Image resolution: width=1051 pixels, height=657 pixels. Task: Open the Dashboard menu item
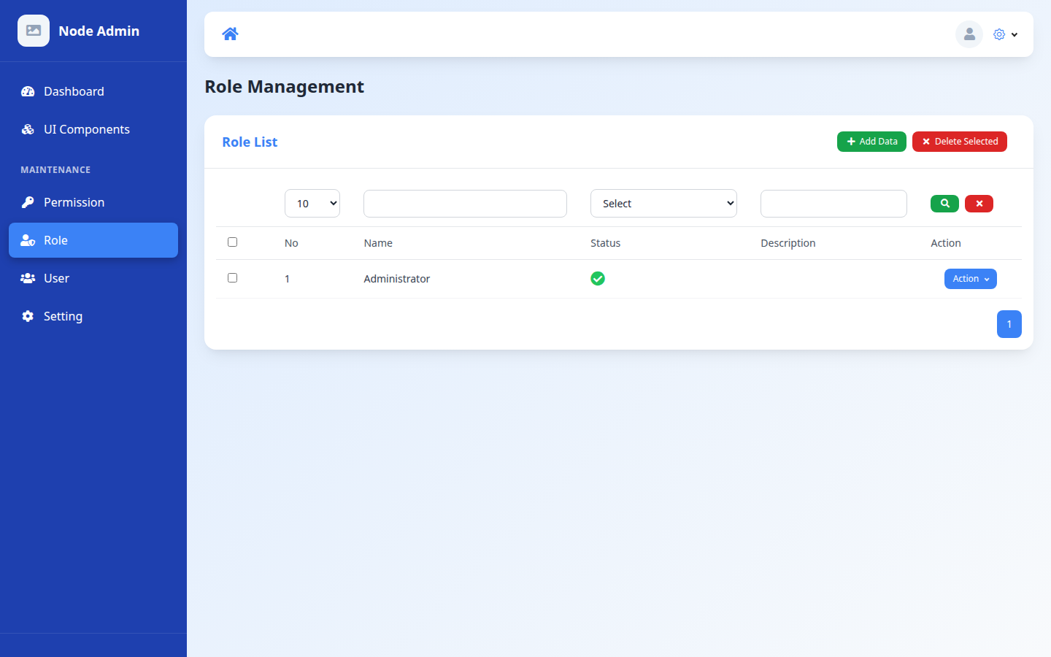pos(93,91)
